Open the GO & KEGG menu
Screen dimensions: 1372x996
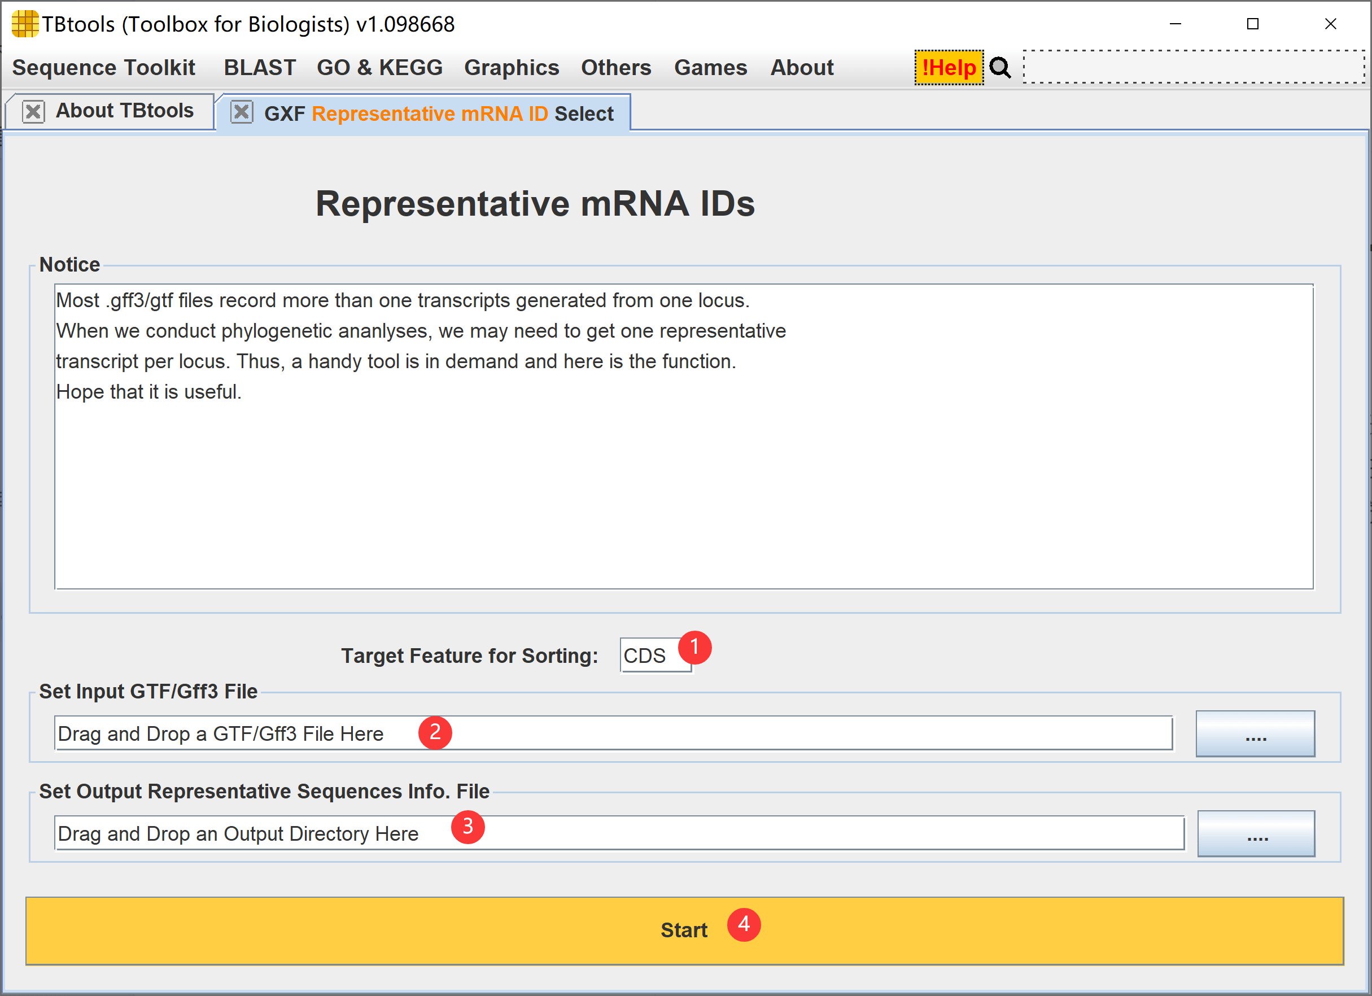pos(379,68)
